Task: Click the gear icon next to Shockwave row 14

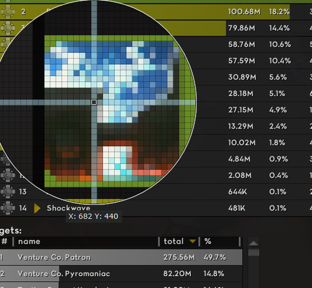Action: click(8, 208)
